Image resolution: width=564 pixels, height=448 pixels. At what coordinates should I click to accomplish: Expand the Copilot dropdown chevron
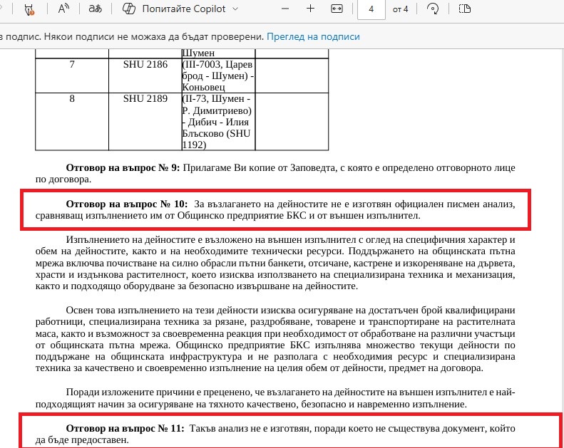[x=235, y=9]
